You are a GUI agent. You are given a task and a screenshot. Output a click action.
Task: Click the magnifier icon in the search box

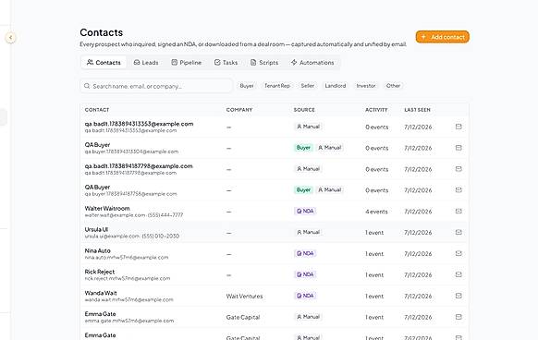click(87, 86)
